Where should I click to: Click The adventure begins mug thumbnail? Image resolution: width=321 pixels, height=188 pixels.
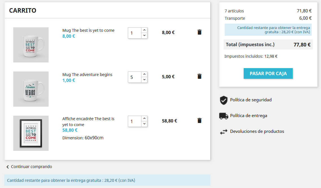coord(31,89)
